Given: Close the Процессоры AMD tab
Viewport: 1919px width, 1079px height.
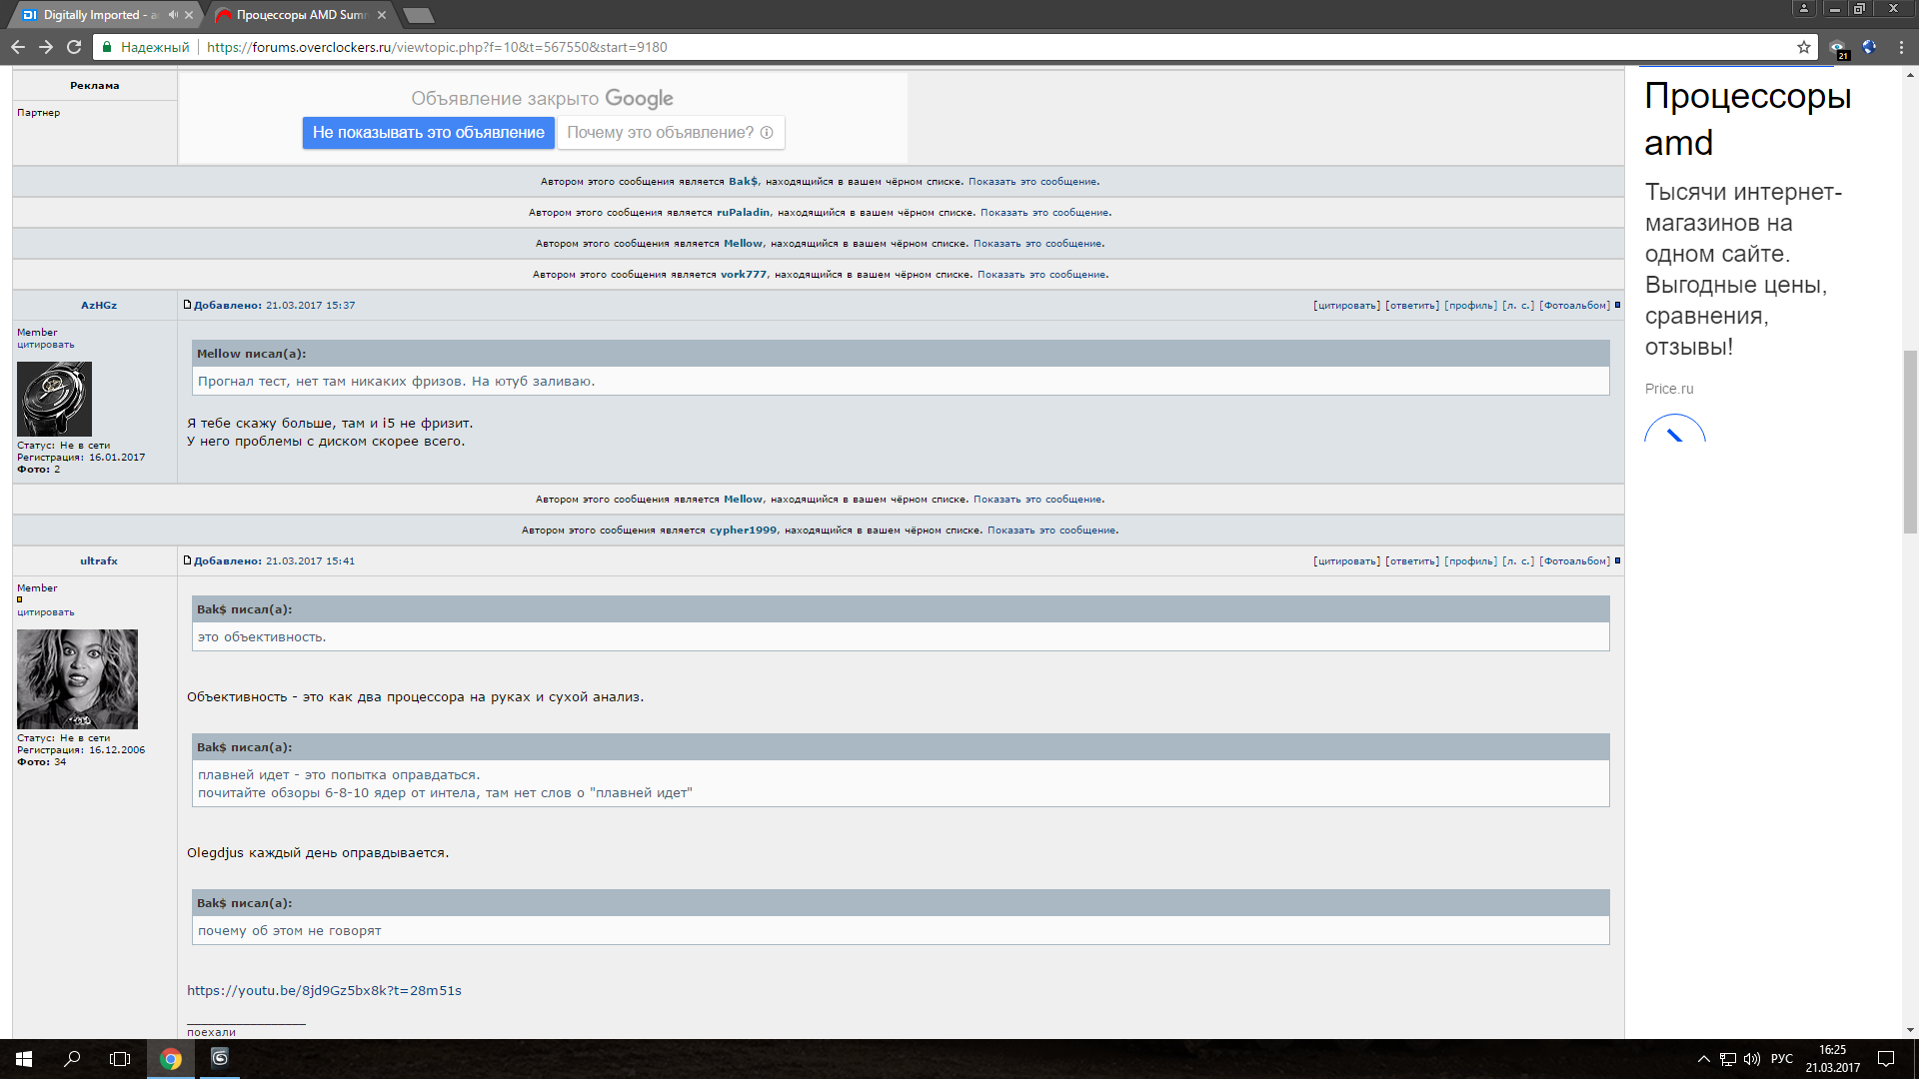Looking at the screenshot, I should click(x=382, y=15).
